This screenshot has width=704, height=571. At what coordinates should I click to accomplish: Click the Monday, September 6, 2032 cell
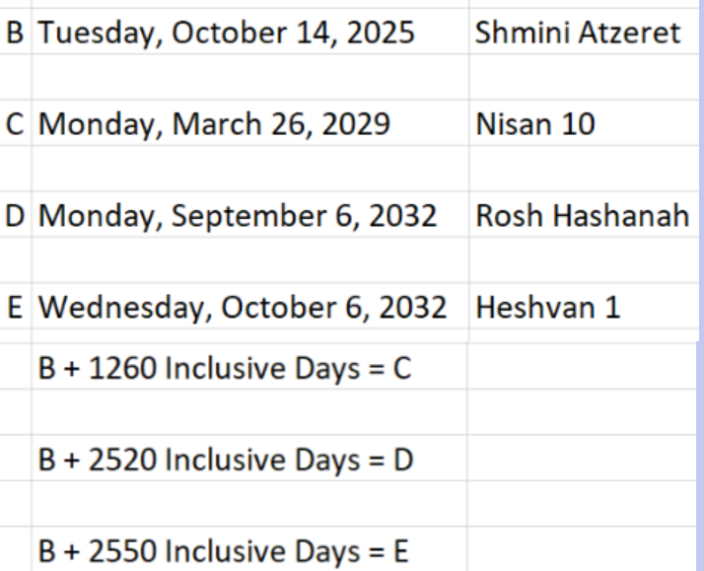237,217
